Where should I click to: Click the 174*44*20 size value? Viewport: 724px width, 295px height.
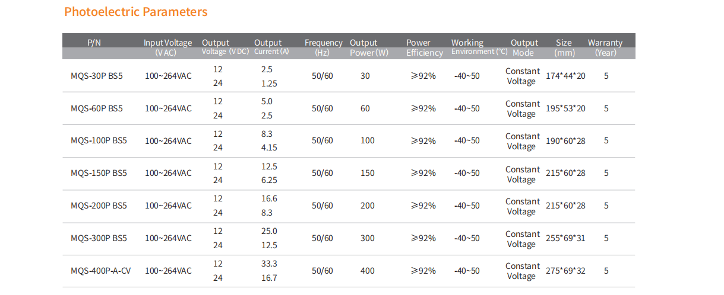tap(565, 76)
